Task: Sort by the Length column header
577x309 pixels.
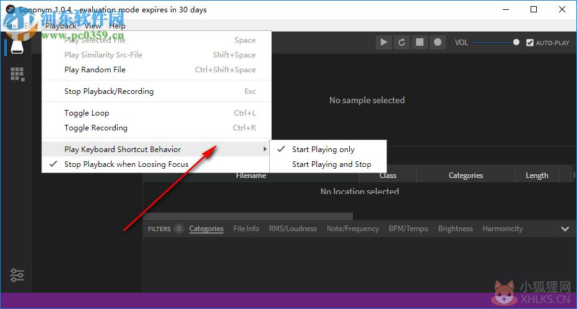Action: coord(537,176)
